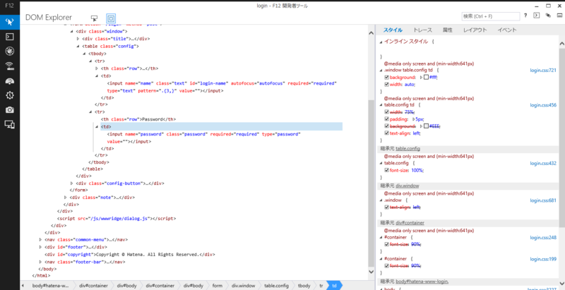The width and height of the screenshot is (565, 290).
Task: Expand the div id="footer" node
Action: (40, 247)
